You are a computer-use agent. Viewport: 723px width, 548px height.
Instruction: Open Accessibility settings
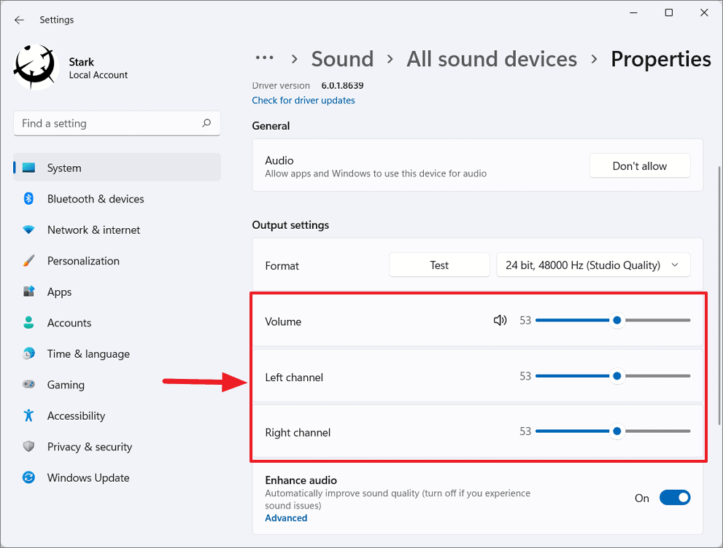tap(75, 415)
